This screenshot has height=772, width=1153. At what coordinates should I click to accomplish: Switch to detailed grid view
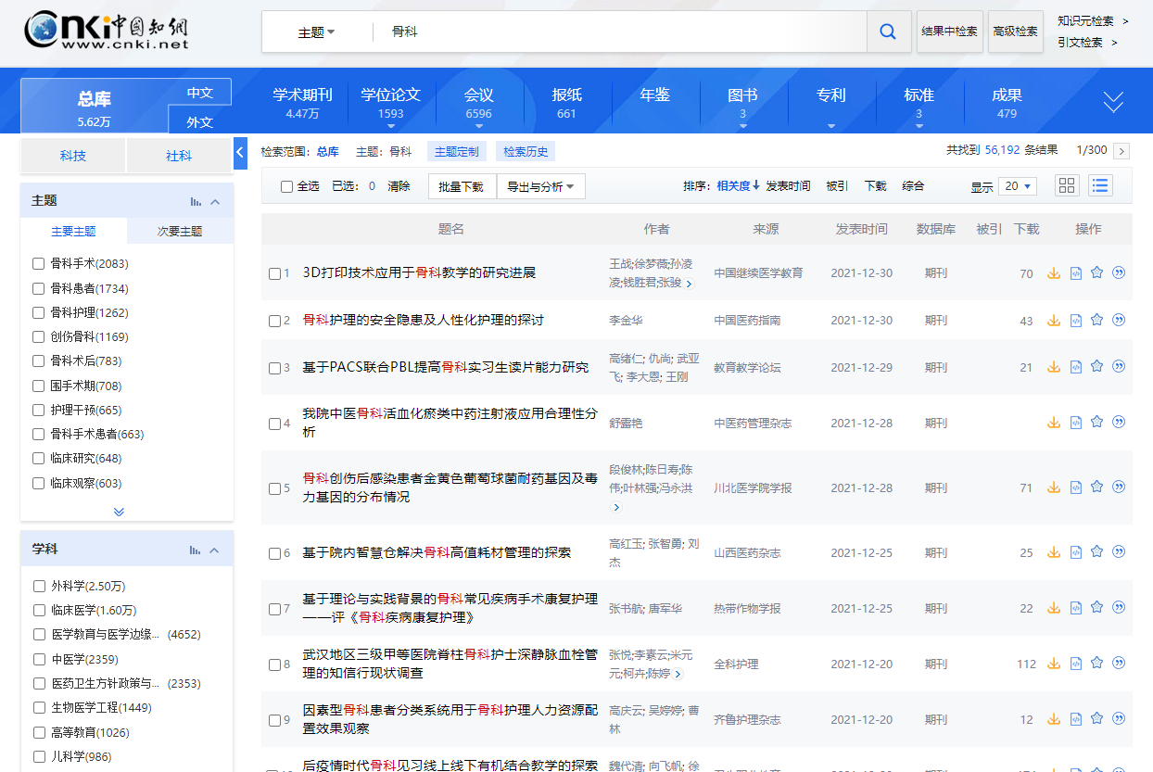(1067, 185)
